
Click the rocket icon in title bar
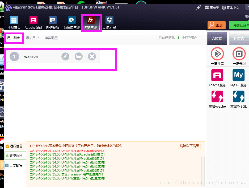pos(199,7)
